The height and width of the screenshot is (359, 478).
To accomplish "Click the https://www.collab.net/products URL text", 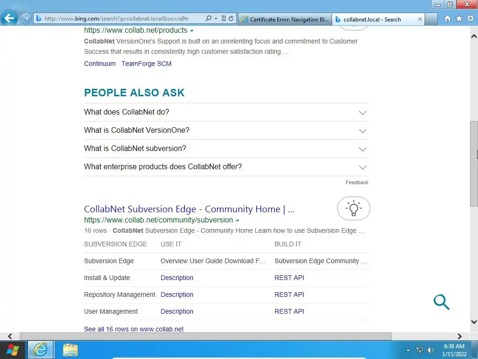I will [136, 30].
